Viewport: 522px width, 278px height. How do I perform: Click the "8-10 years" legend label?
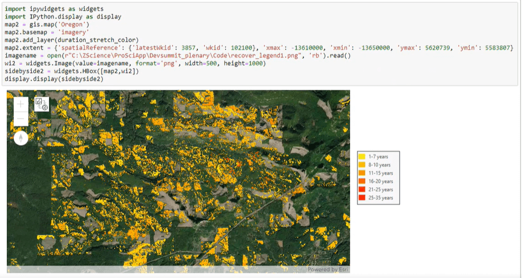coord(379,165)
